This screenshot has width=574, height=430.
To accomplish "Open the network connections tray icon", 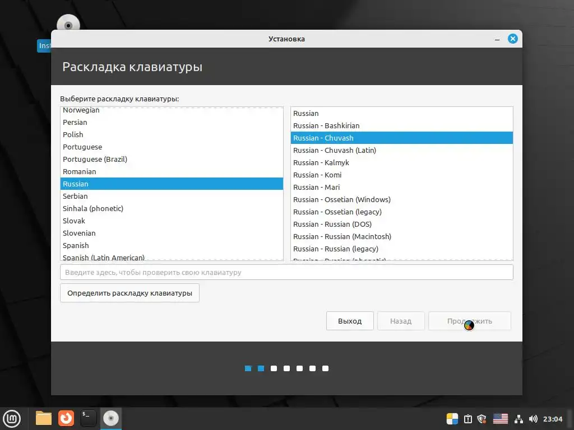I will 519,419.
